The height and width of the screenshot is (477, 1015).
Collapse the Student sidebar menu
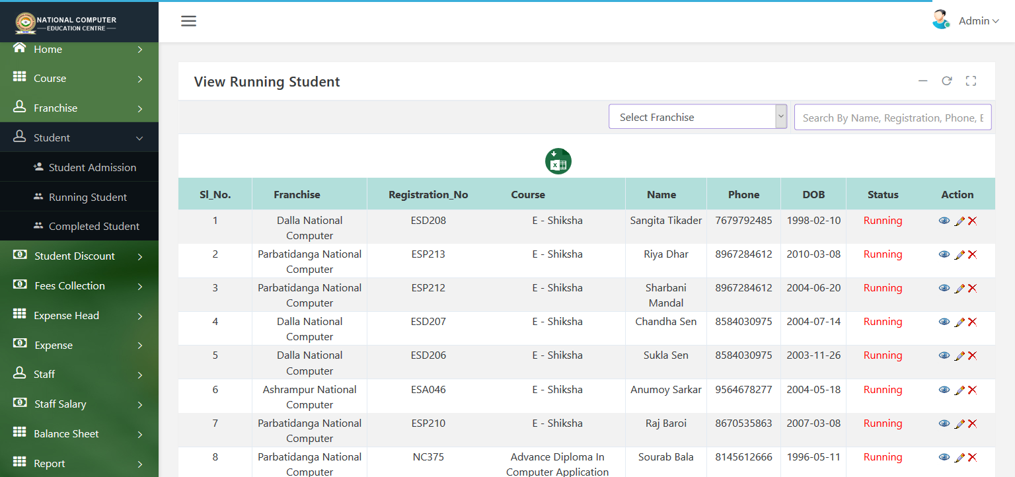click(x=79, y=137)
